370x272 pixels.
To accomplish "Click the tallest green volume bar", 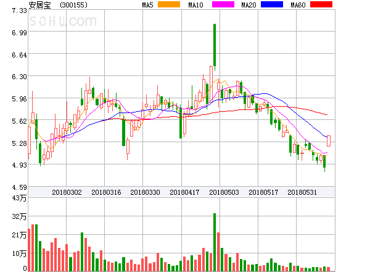I will (215, 242).
